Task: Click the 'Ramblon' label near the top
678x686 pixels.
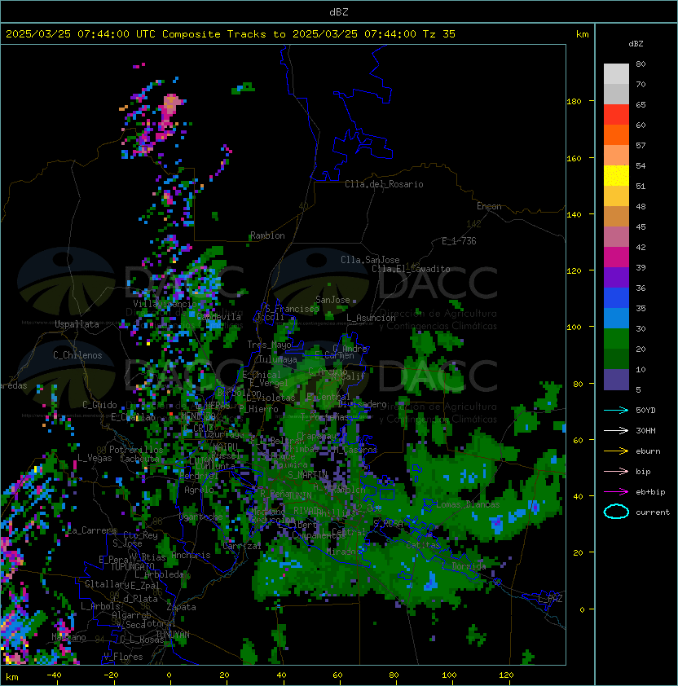Action: coord(267,235)
